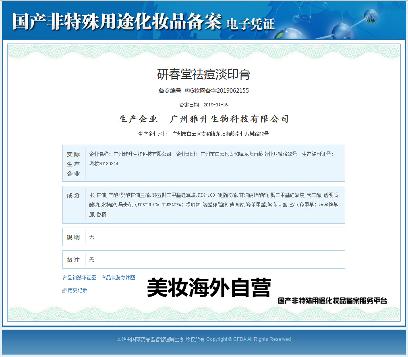Click the product title 研春堂祛痘淡印膏

click(x=204, y=74)
